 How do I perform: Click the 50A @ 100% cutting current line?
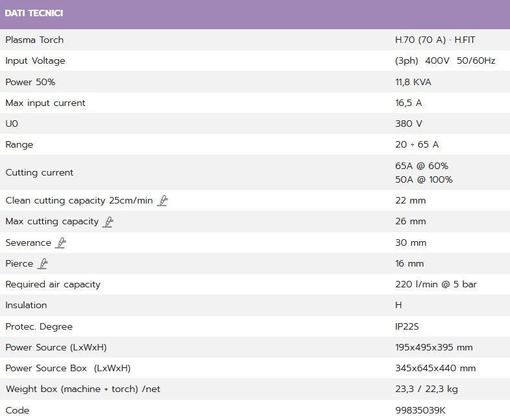tap(424, 179)
